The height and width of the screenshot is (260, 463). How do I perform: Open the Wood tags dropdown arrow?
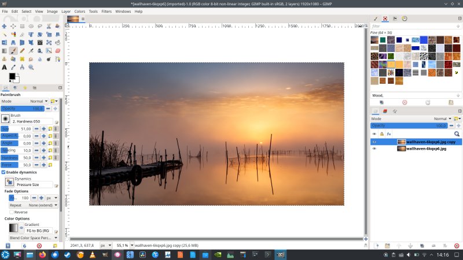tap(458, 95)
